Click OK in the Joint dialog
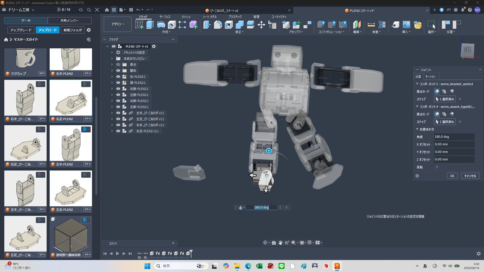This screenshot has height=272, width=484. 452,176
